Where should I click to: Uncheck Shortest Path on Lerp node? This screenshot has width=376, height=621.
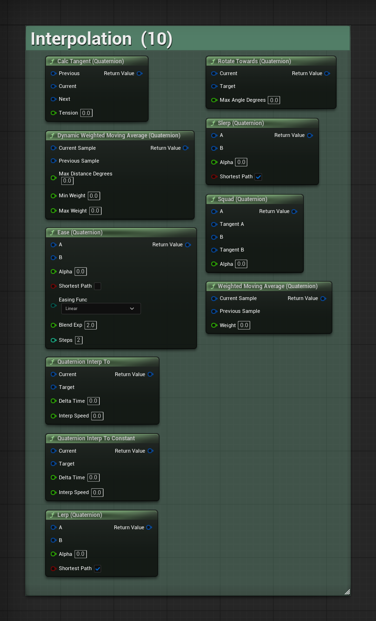(97, 569)
